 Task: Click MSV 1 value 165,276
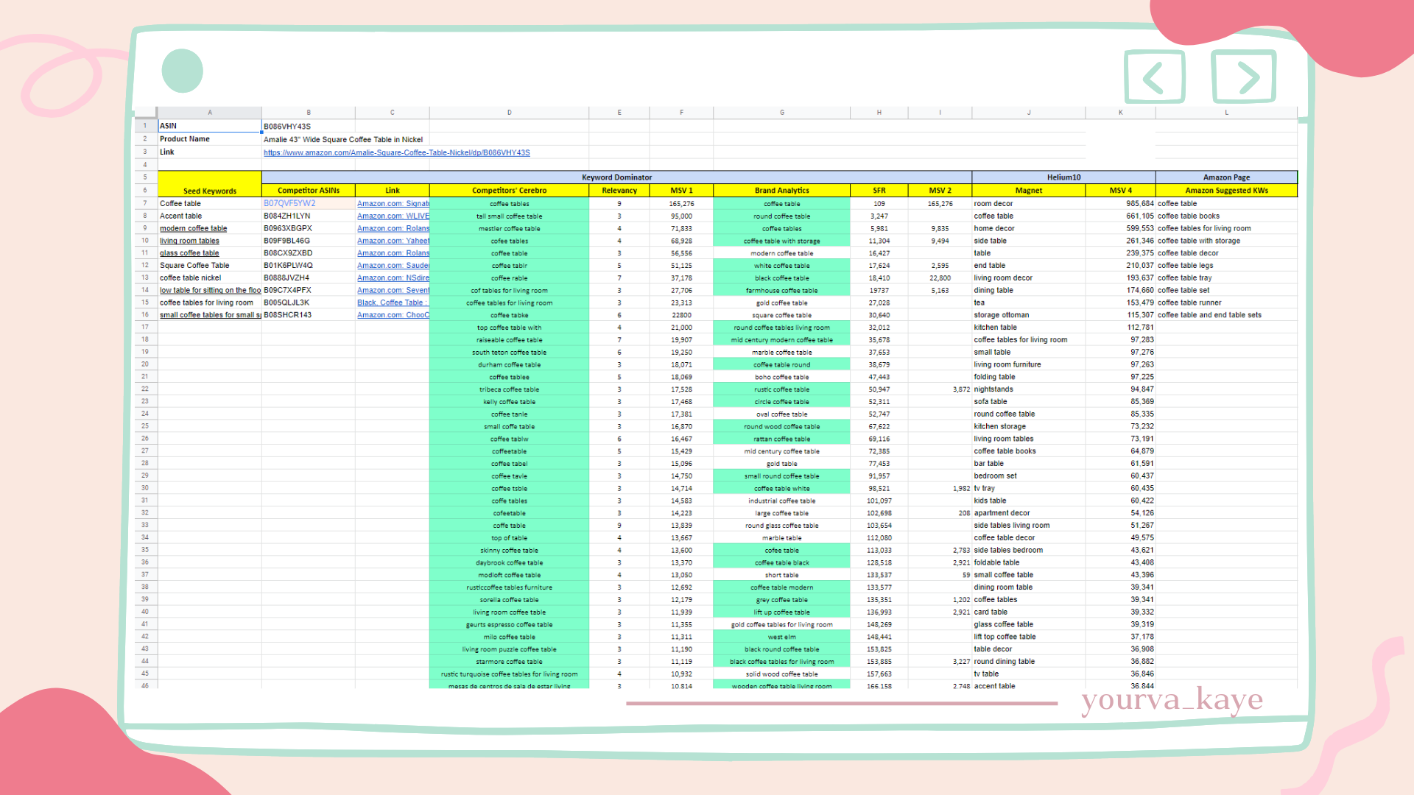681,204
